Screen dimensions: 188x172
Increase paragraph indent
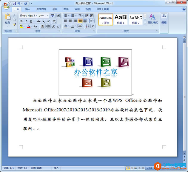[91, 15]
